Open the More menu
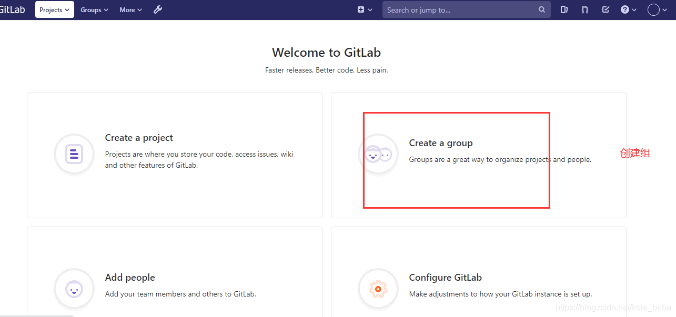 (x=131, y=9)
